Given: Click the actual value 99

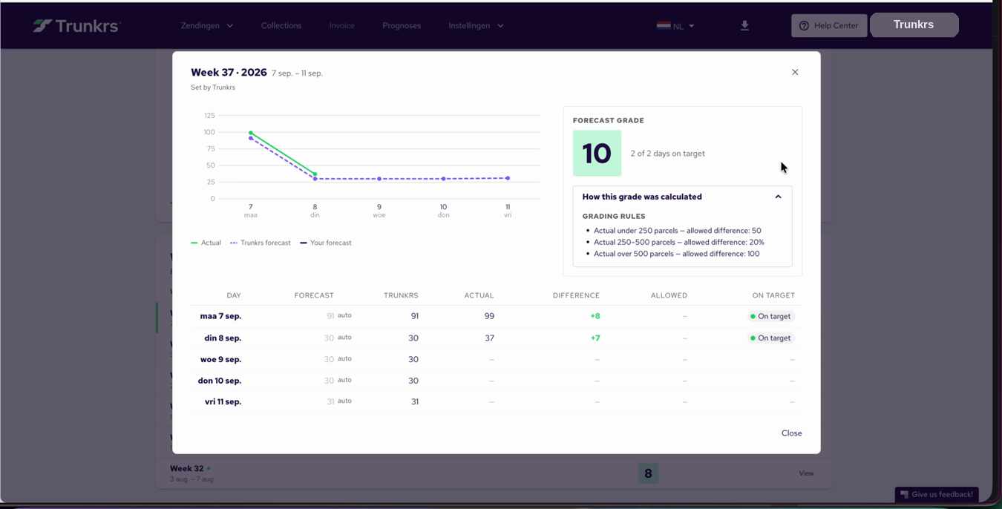Looking at the screenshot, I should [x=489, y=316].
